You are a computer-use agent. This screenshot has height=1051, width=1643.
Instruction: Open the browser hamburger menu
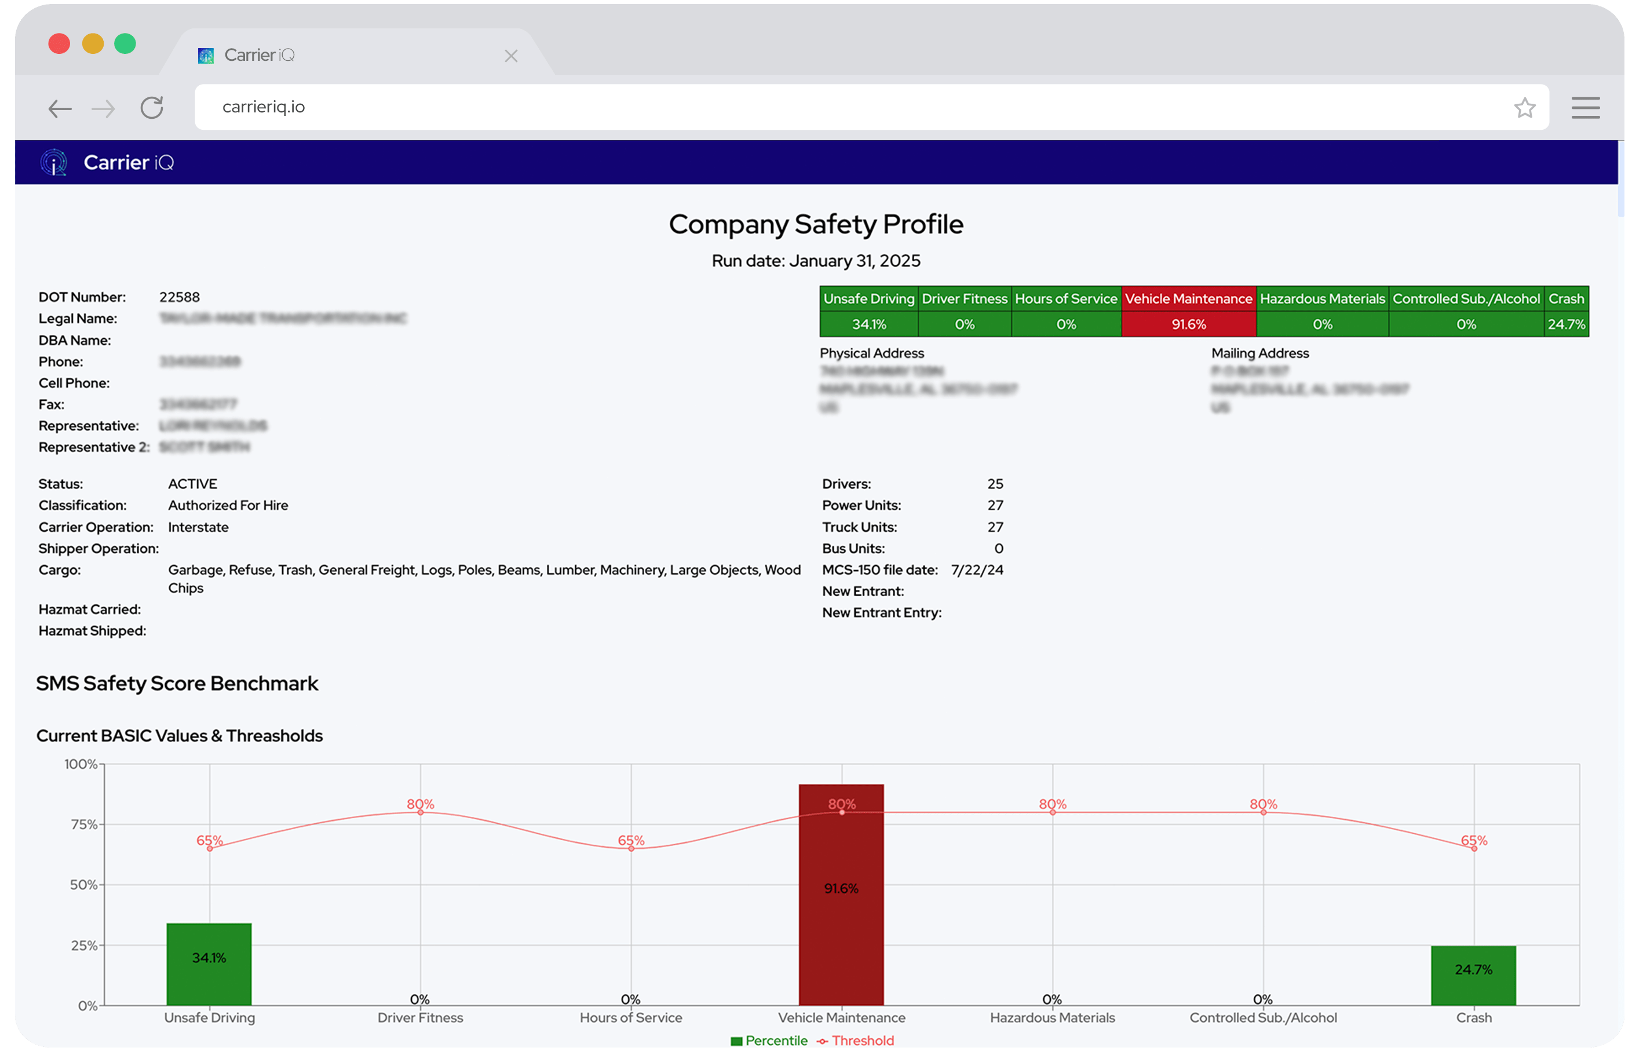[1585, 108]
